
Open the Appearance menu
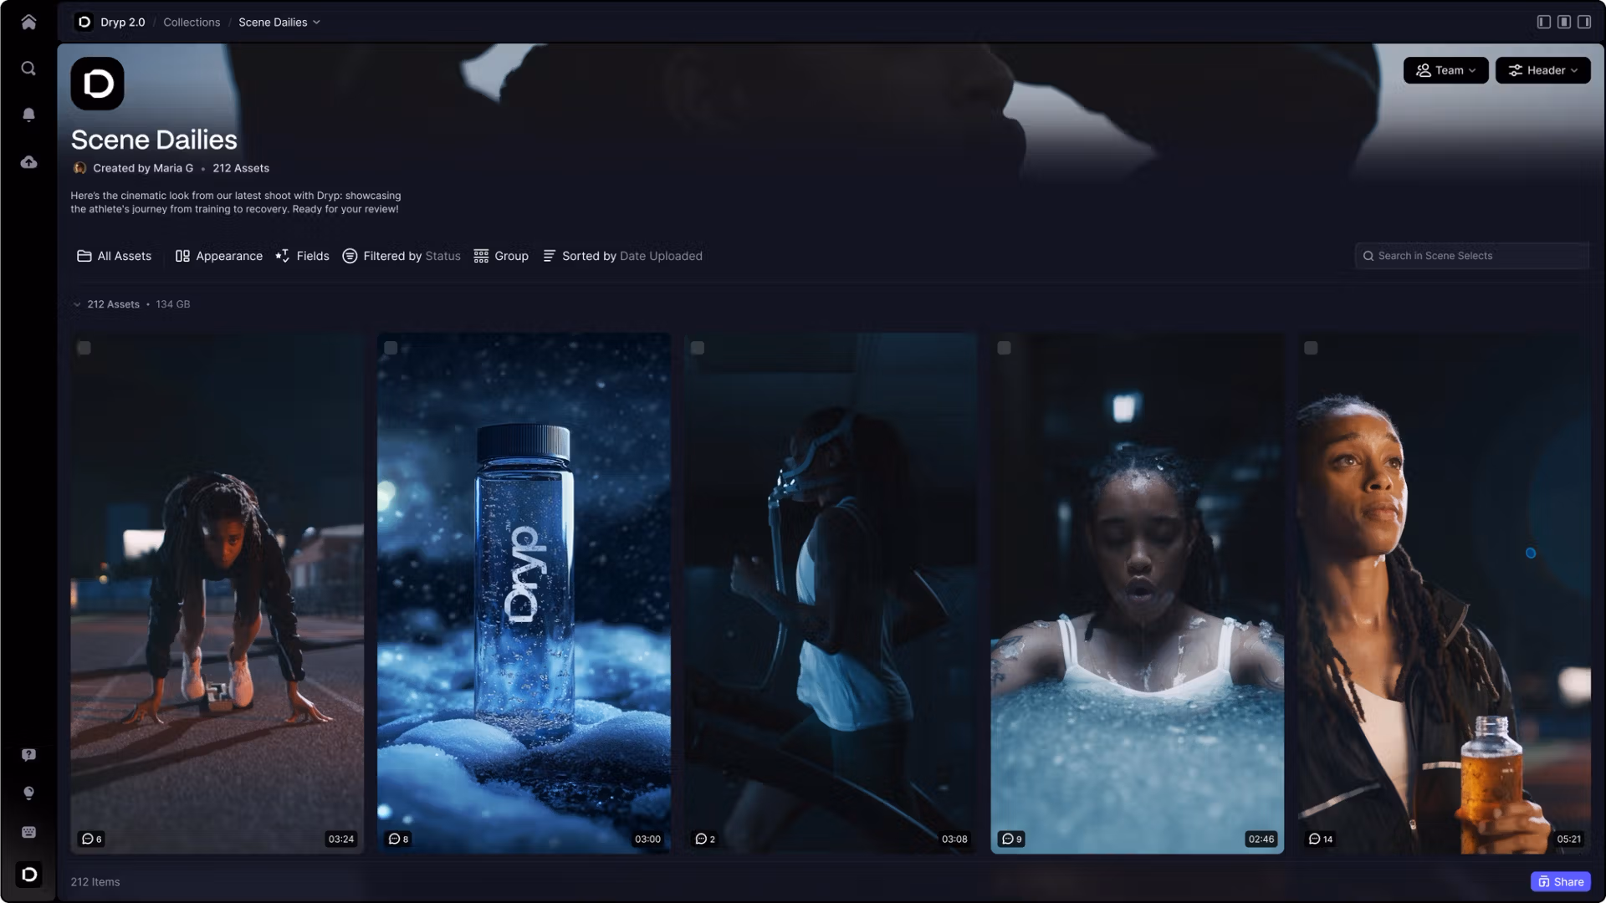coord(218,256)
